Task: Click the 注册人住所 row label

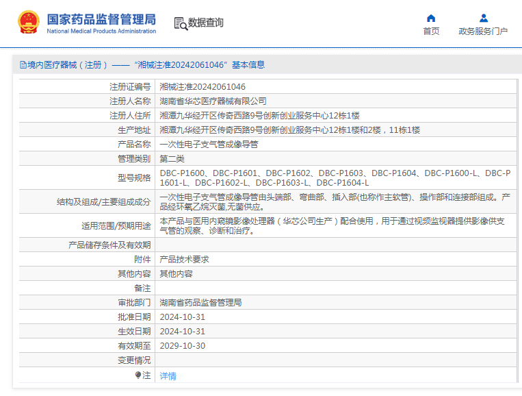Action: pos(130,116)
